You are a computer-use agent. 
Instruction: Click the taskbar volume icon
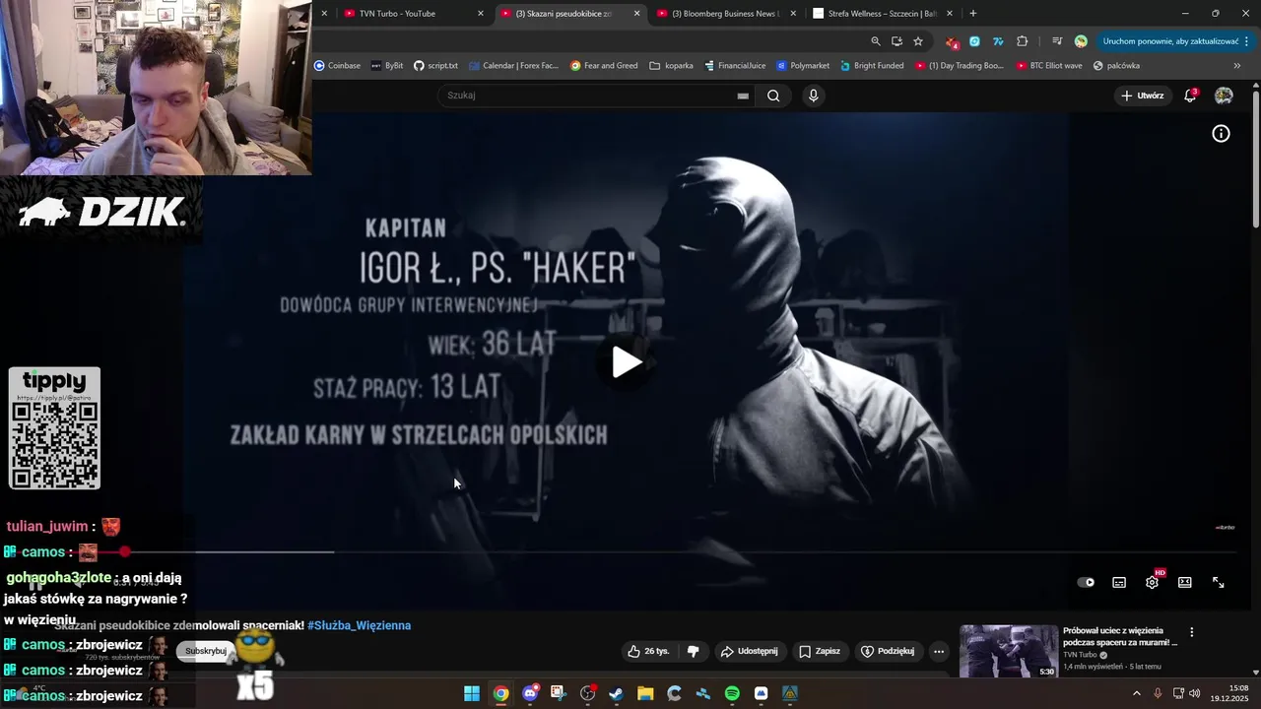(x=1195, y=693)
